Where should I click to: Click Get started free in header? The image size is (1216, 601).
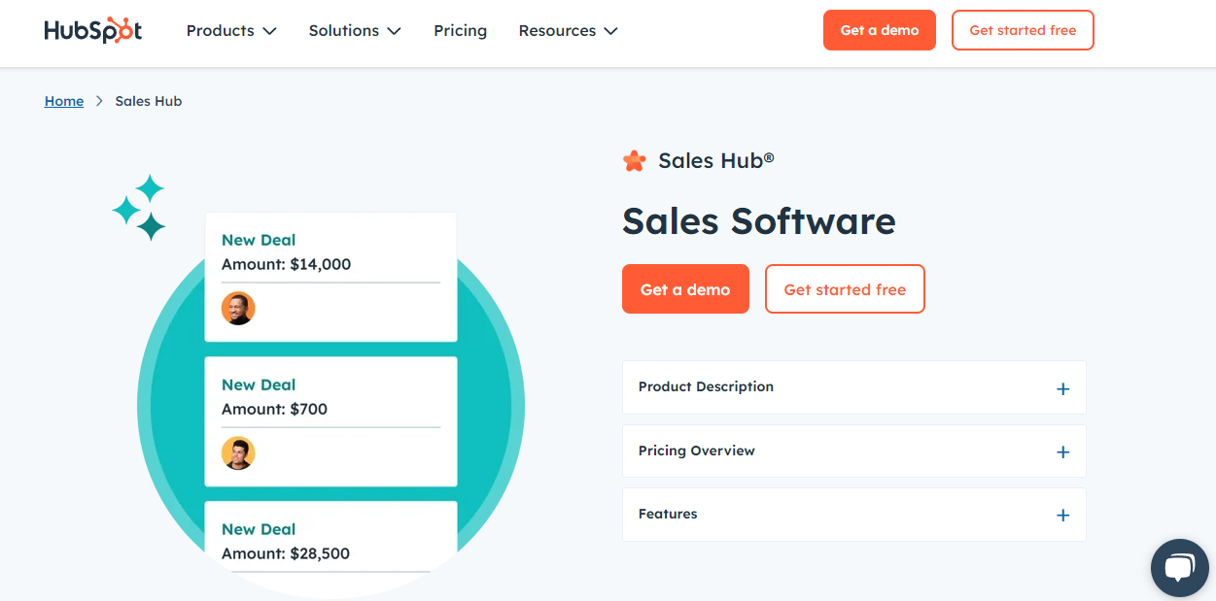point(1023,30)
